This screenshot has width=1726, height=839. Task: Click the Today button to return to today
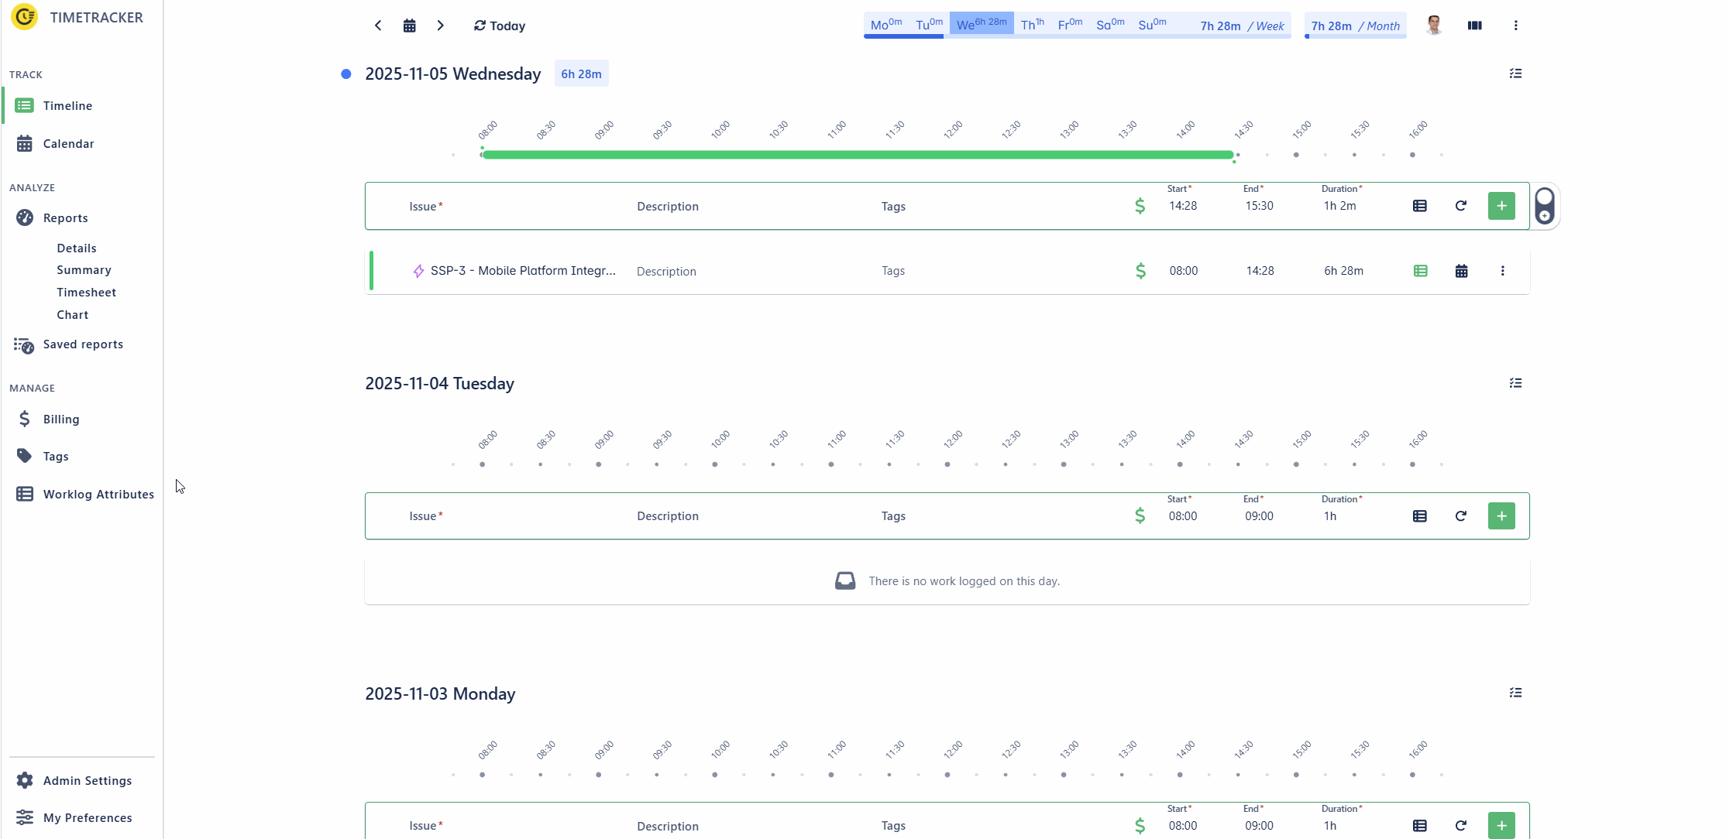click(499, 26)
